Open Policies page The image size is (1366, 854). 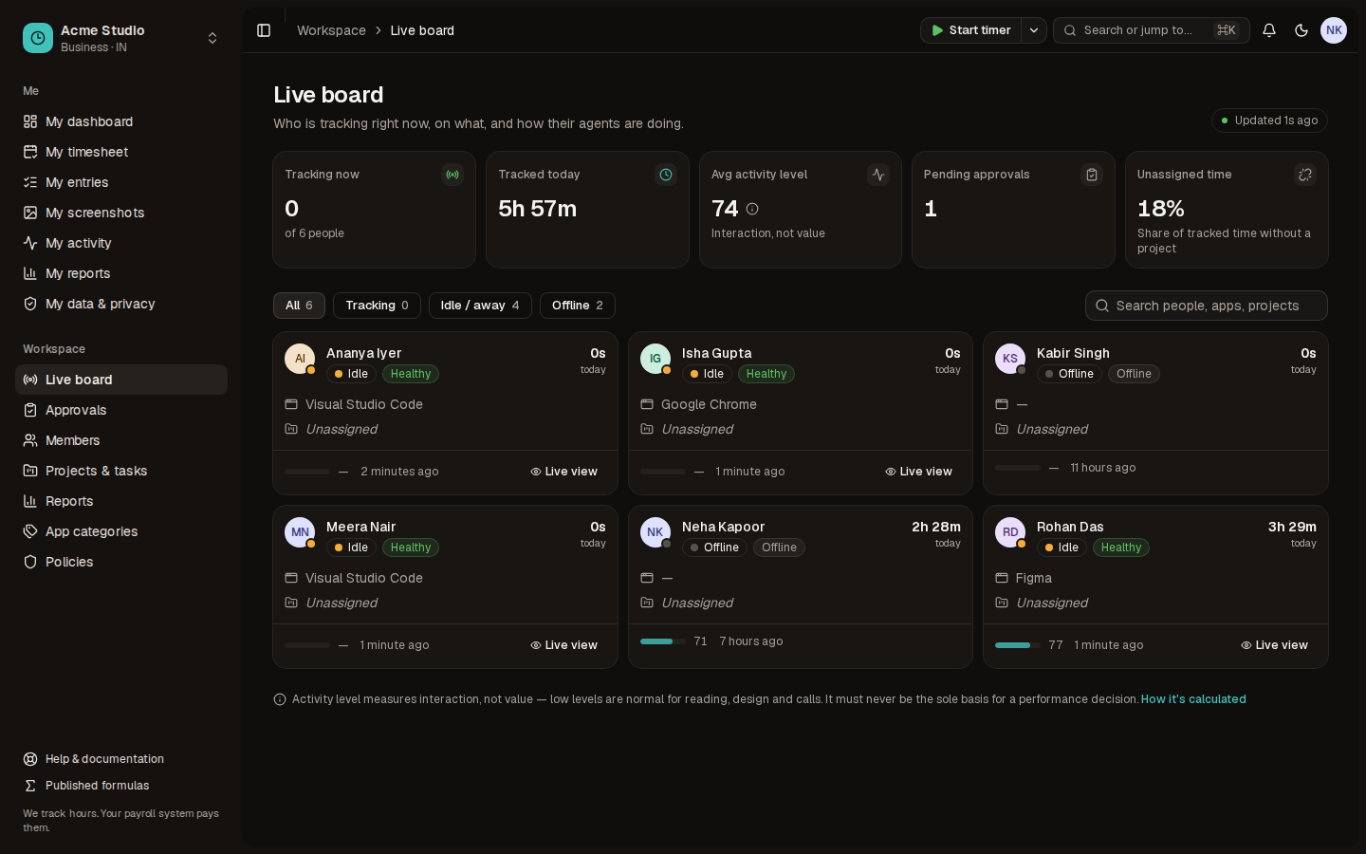pyautogui.click(x=121, y=562)
